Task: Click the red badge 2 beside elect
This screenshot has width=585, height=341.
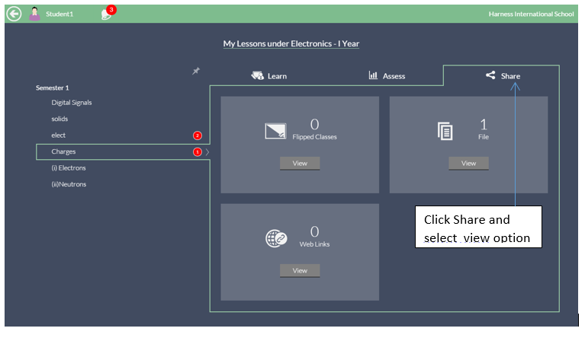Action: click(198, 135)
